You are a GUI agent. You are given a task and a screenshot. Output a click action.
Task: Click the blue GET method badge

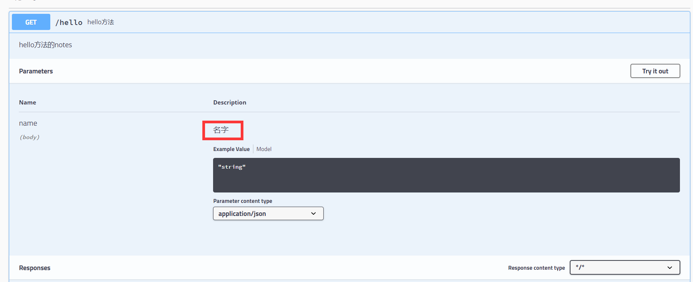[31, 22]
